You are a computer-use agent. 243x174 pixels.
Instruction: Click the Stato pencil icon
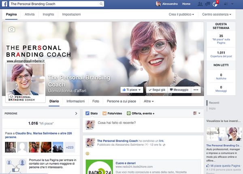point(87,113)
